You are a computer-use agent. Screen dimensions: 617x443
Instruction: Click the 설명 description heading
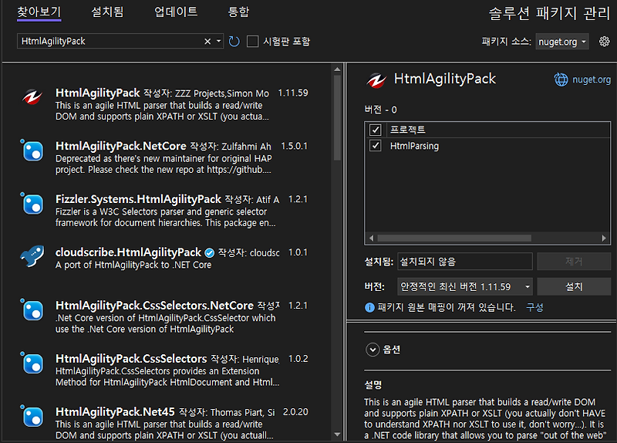click(373, 384)
